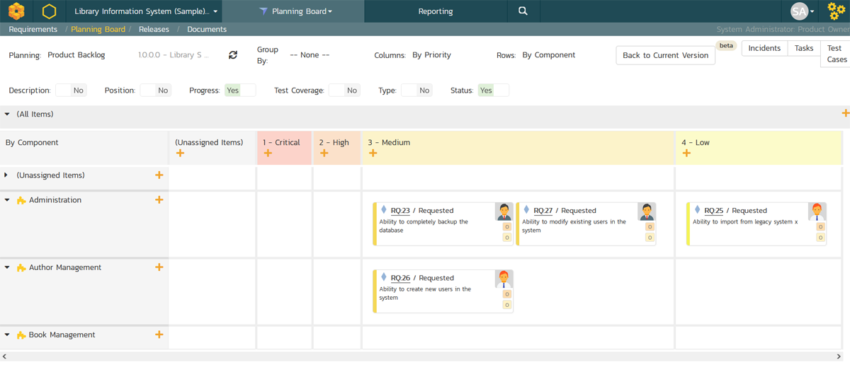
Task: Click the horizontal scrollbar at bottom
Action: pos(425,357)
